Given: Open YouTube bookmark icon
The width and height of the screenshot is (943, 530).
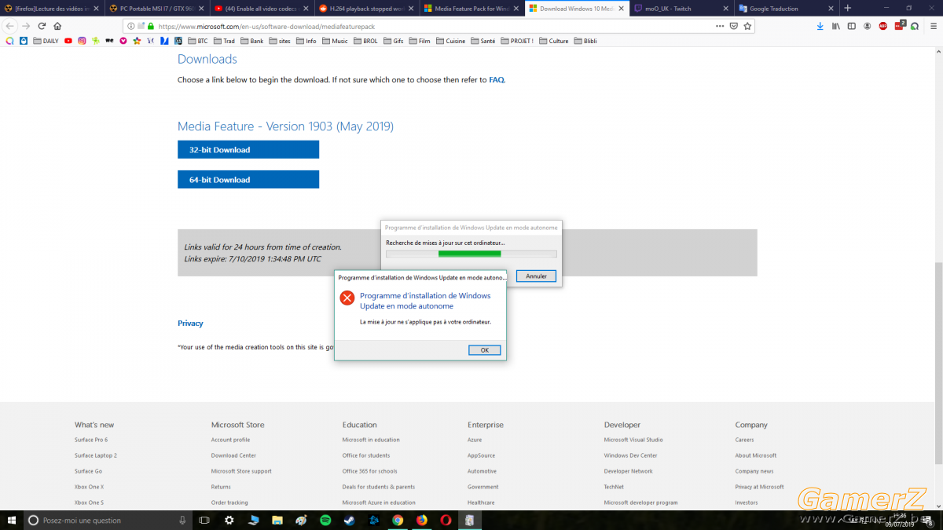Looking at the screenshot, I should click(68, 41).
